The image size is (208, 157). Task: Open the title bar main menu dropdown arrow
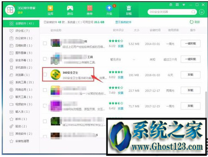(184, 5)
